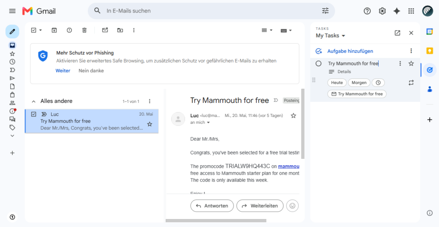Star the opened email next to date
The image size is (439, 227).
point(293,116)
